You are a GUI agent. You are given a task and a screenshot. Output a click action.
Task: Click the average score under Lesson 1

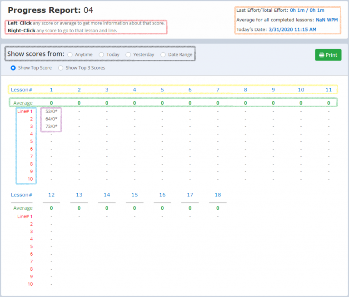coord(51,103)
